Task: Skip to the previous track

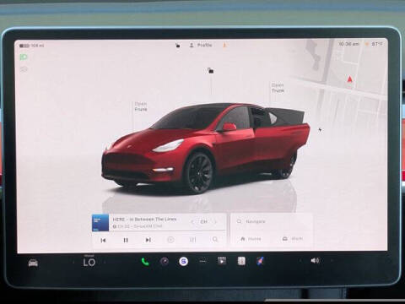Action: (x=103, y=240)
